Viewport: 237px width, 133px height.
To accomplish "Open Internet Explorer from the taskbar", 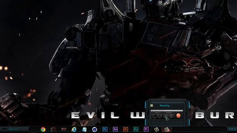I will coord(74,129).
